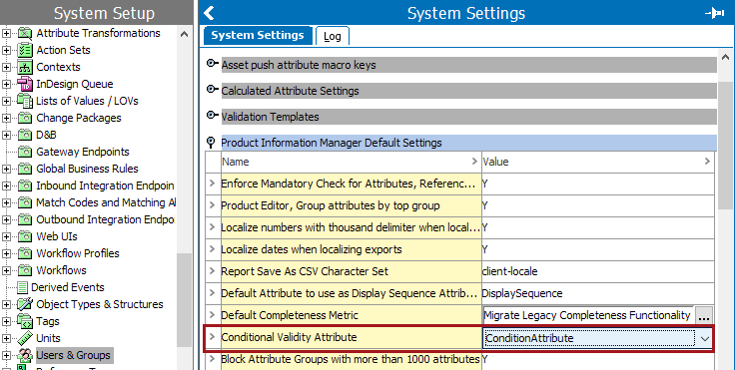Click the Object Types & Structures icon
This screenshot has height=370, width=735.
click(25, 304)
